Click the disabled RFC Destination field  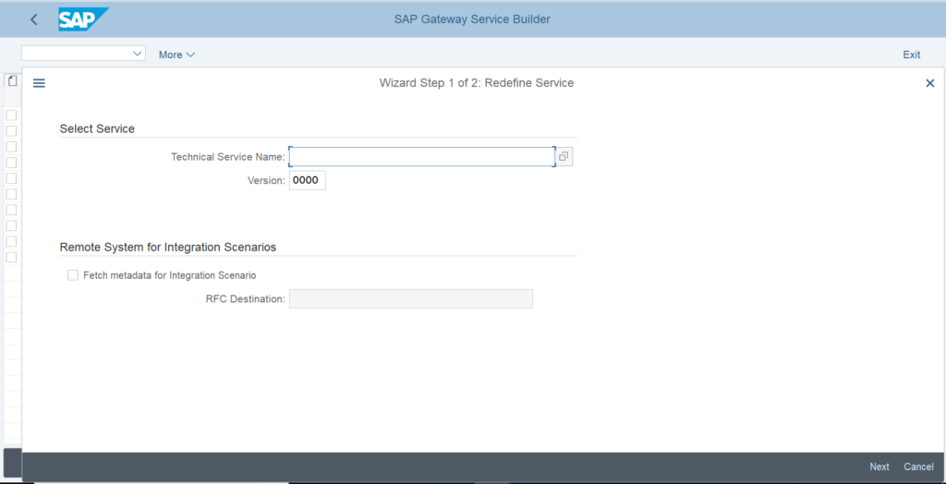(411, 298)
